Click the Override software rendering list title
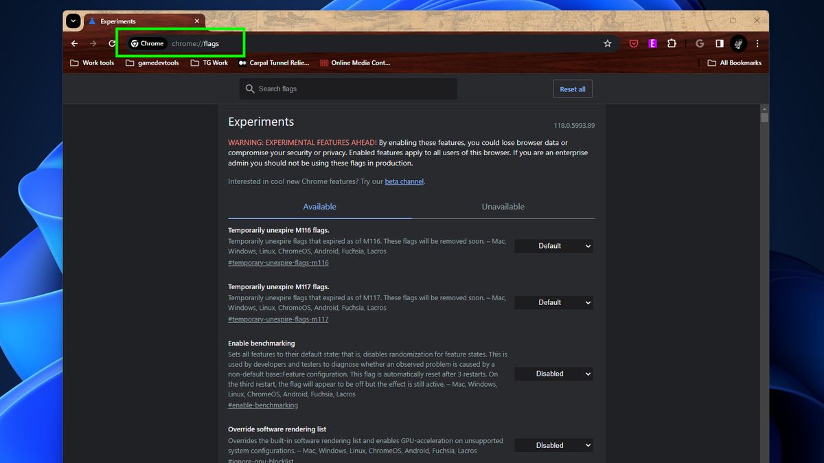 (277, 429)
